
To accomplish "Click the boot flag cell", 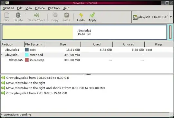I will (x=149, y=50).
